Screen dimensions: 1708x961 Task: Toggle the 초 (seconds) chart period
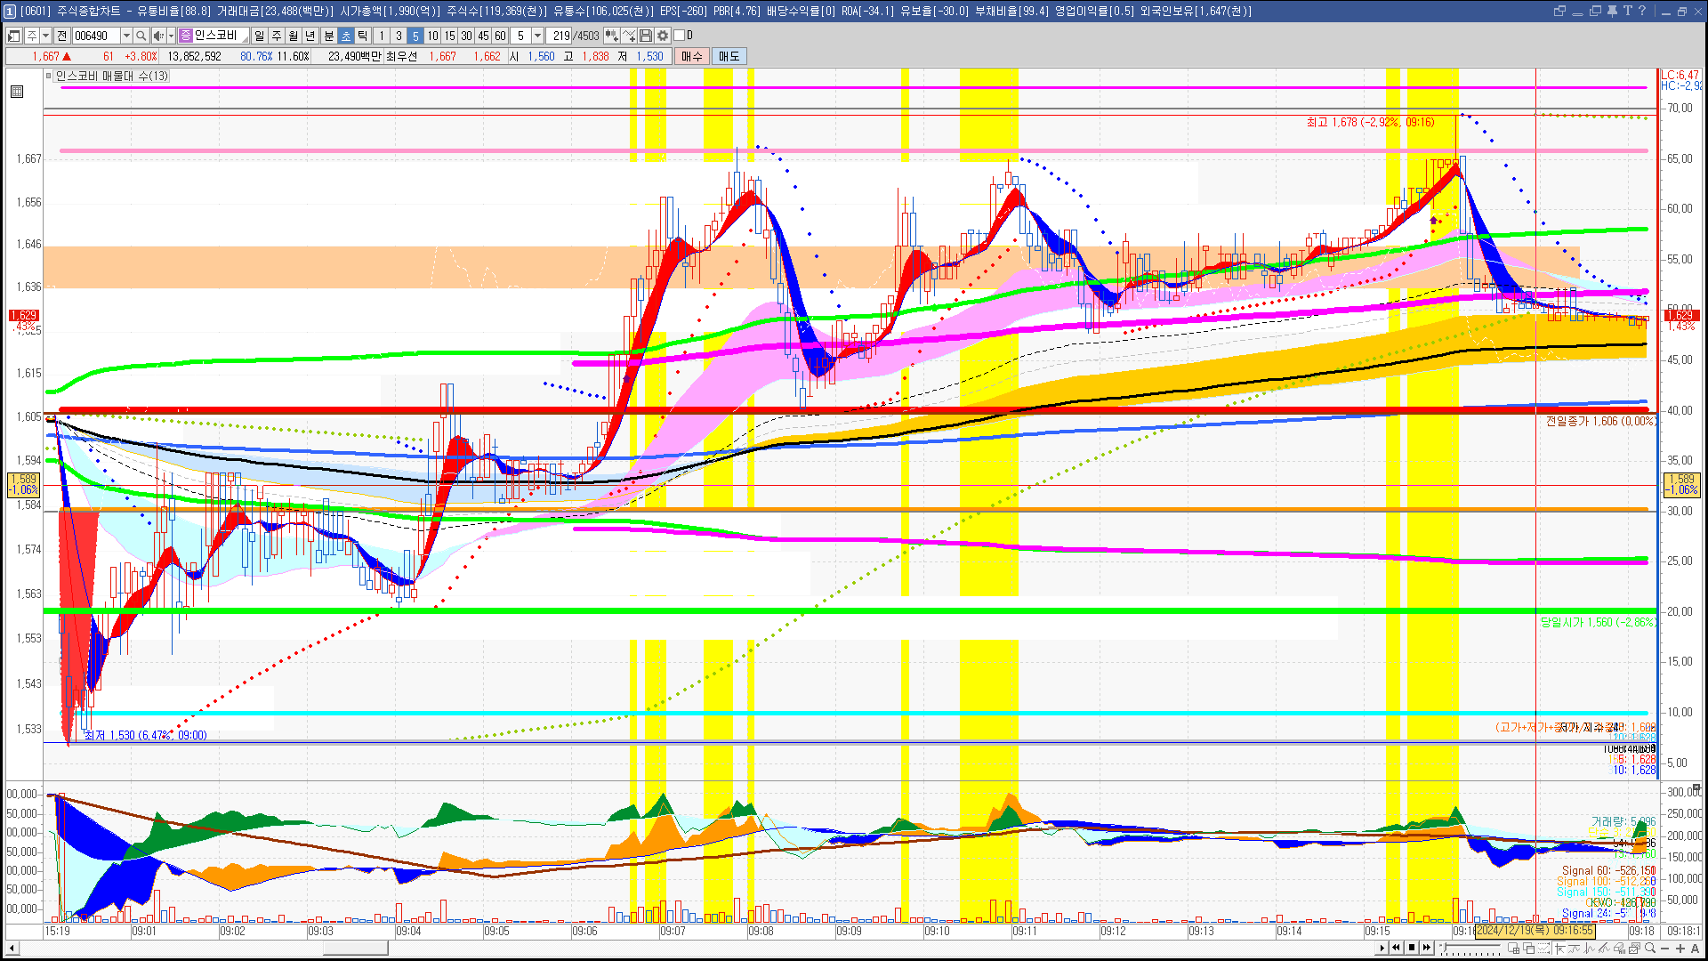click(x=345, y=36)
